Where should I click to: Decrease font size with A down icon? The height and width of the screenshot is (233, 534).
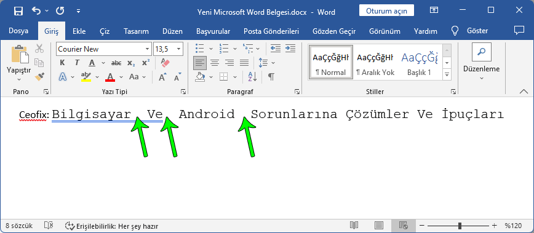[178, 77]
